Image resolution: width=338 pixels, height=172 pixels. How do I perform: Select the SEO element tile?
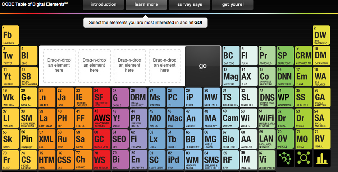coord(120,139)
